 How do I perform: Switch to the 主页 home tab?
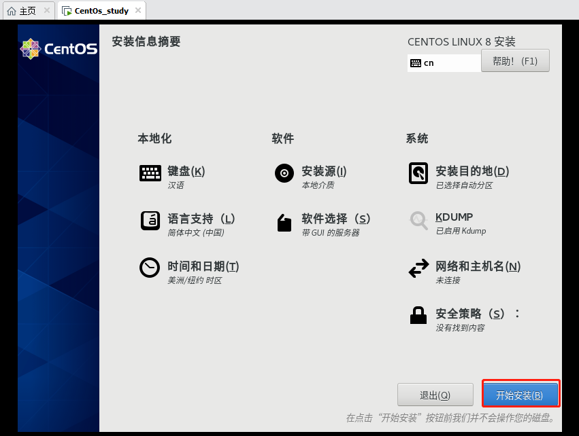[x=27, y=10]
